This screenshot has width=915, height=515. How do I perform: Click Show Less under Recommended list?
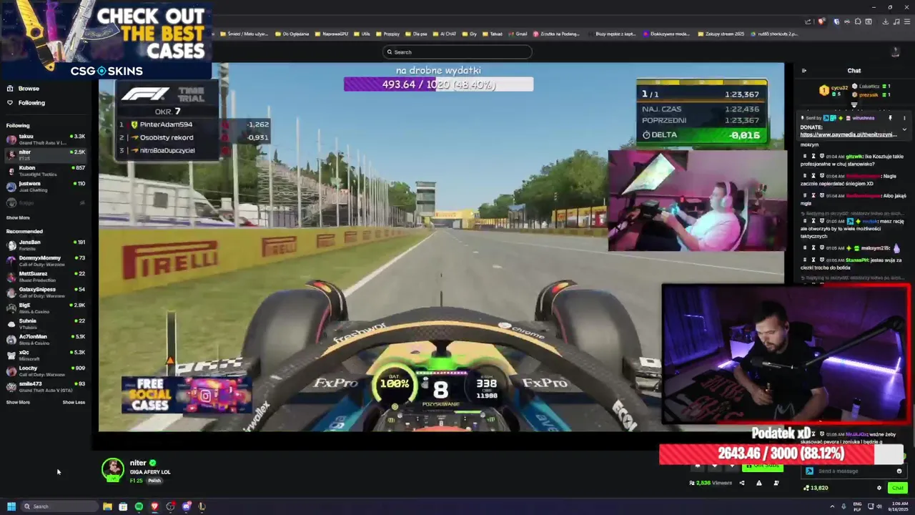tap(74, 402)
